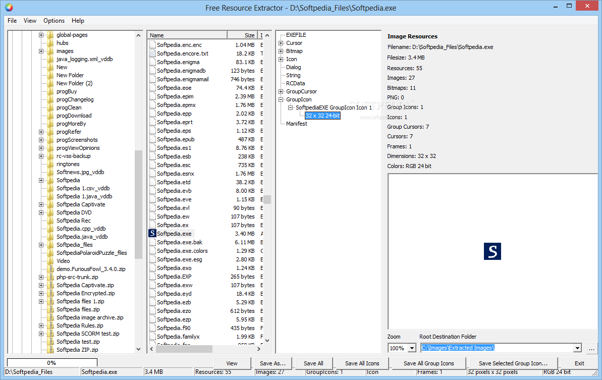Image resolution: width=602 pixels, height=380 pixels.
Task: Click the Softpedia.exe.colors file icon
Action: pos(152,251)
